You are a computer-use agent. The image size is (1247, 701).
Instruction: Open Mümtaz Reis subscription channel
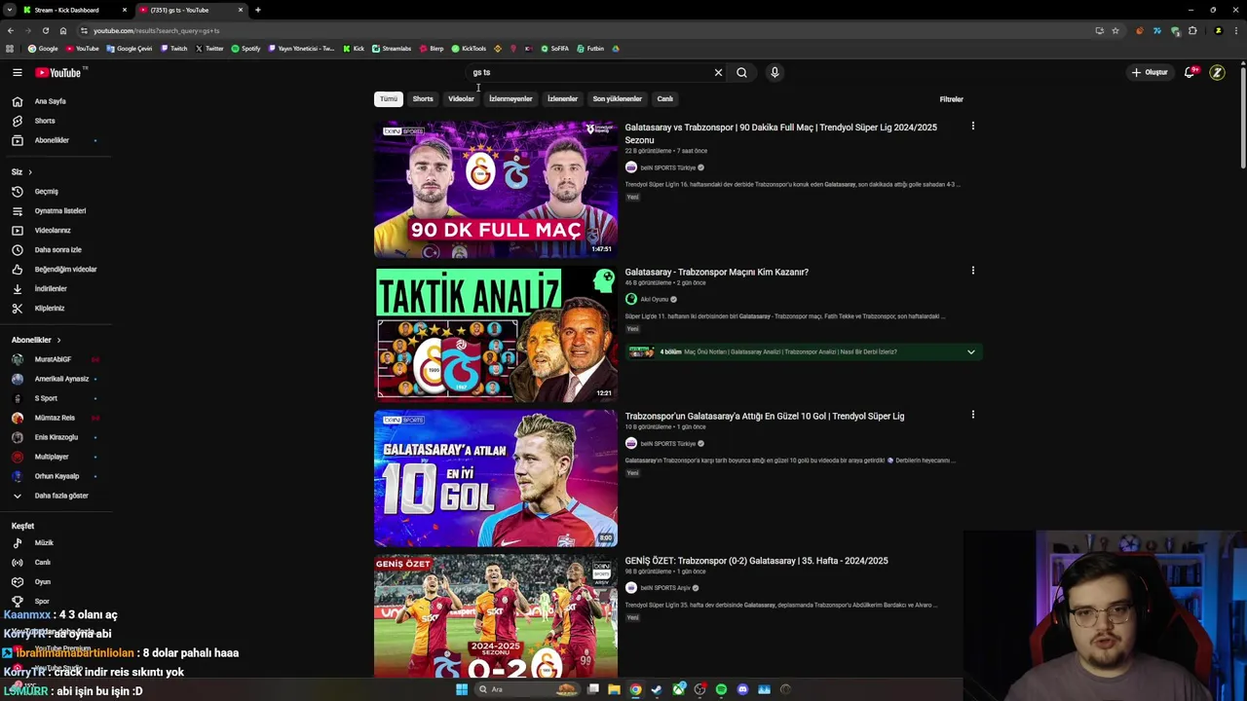(x=56, y=418)
